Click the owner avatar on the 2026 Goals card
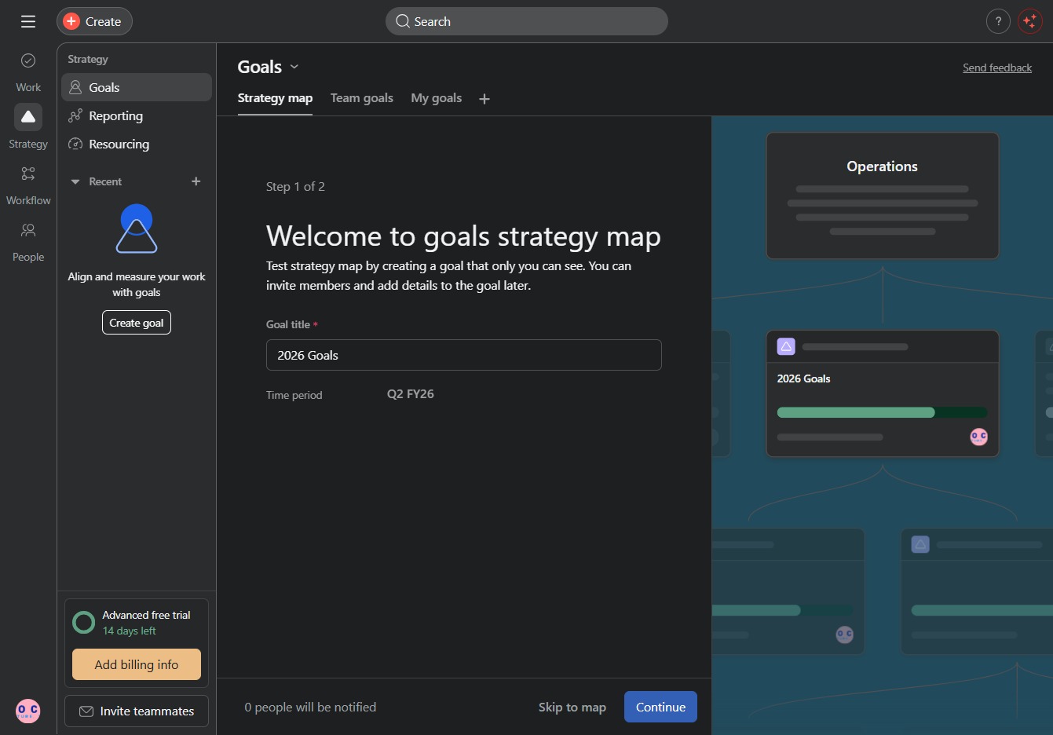 coord(978,437)
